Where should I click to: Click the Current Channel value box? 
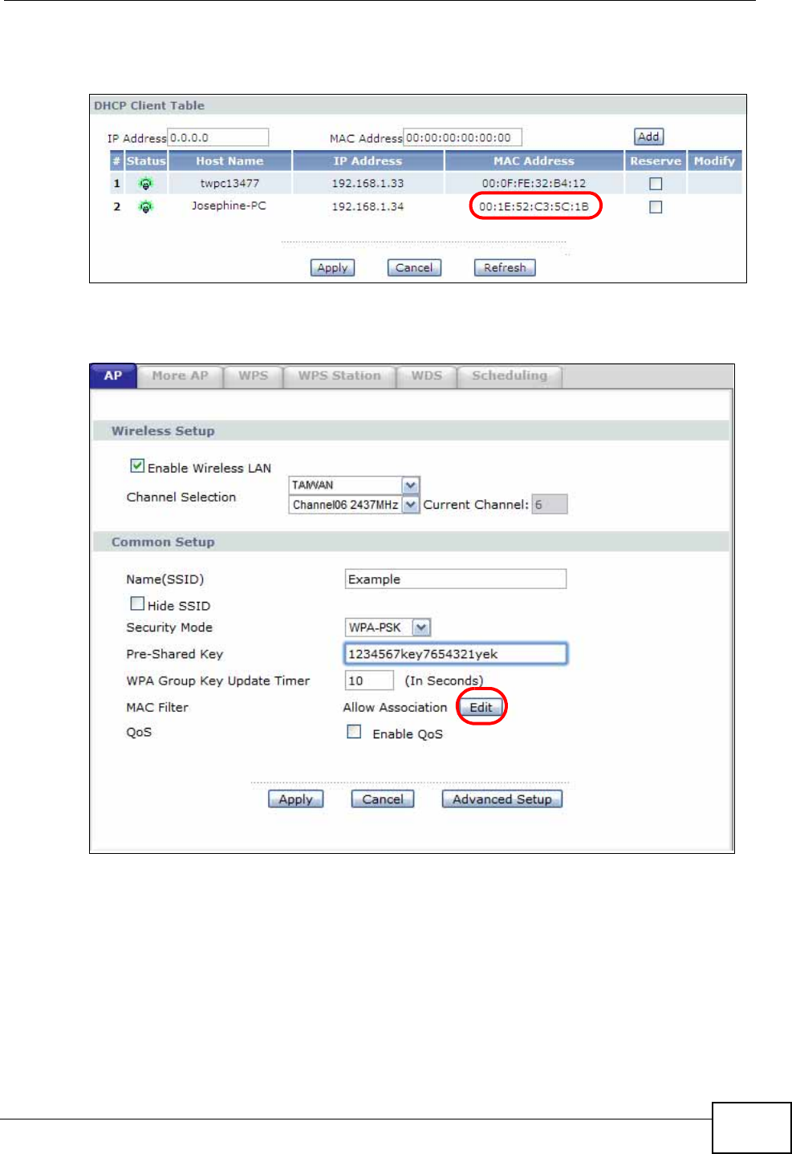coord(550,505)
